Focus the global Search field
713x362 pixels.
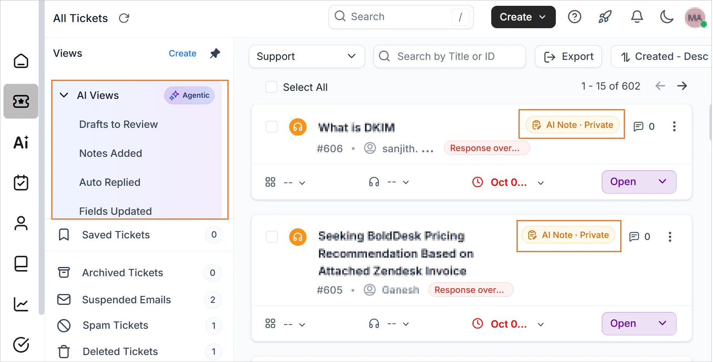pyautogui.click(x=401, y=17)
